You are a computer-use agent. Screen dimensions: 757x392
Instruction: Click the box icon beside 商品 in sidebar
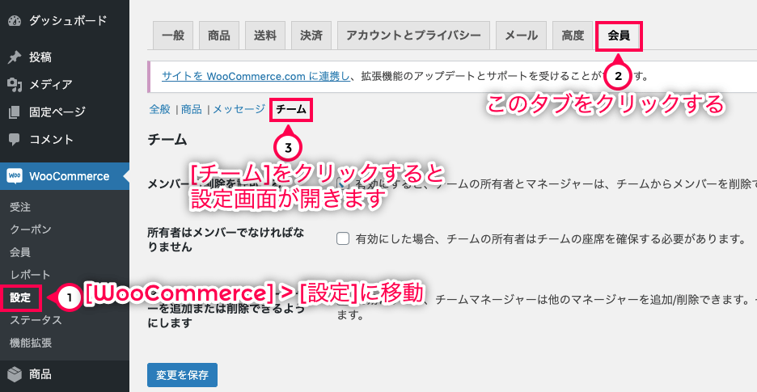15,374
